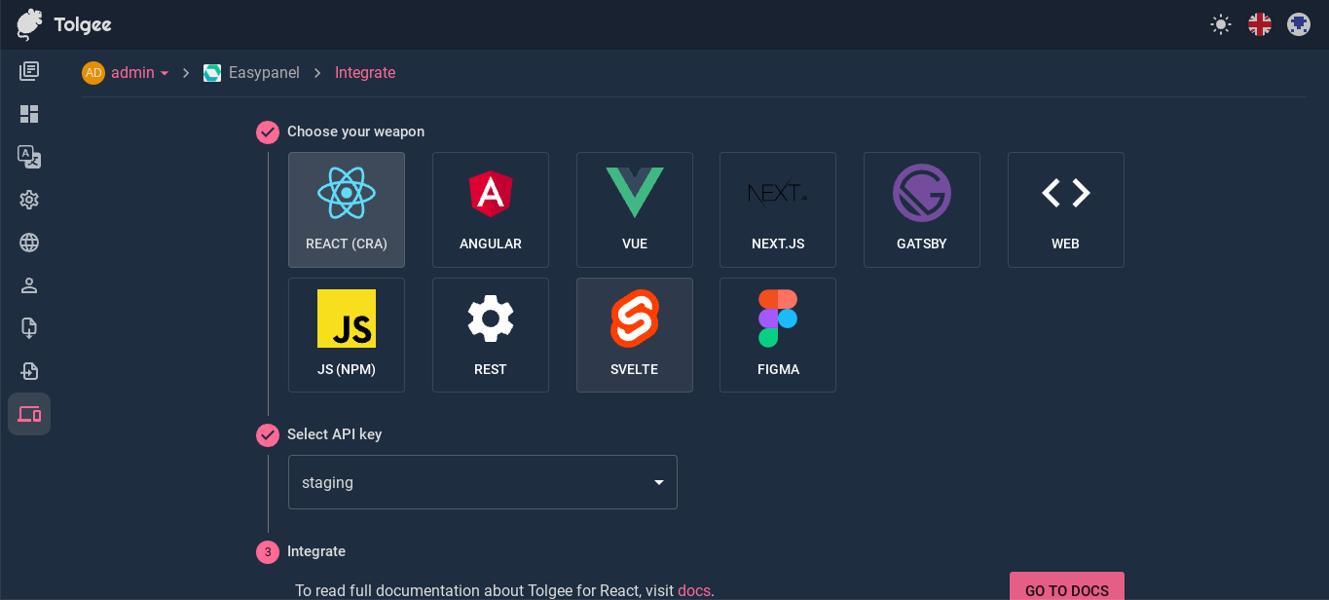Click the GO TO DOCS button
Screen dimensions: 1329x600
[1066, 589]
